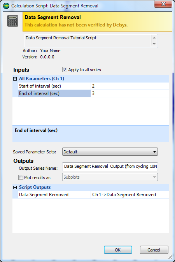175x262 pixels.
Task: Collapse the Script Outputs group
Action: point(15,188)
